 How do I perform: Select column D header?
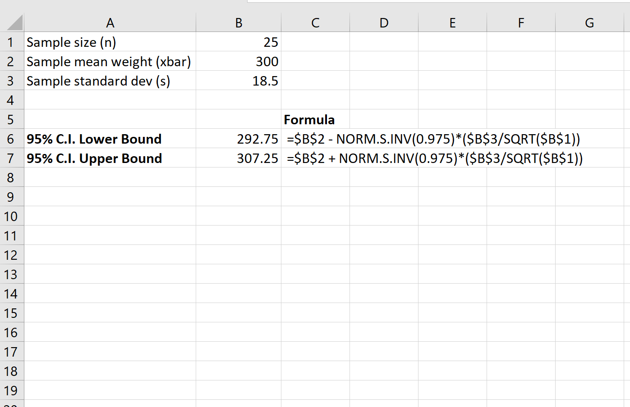pos(384,23)
